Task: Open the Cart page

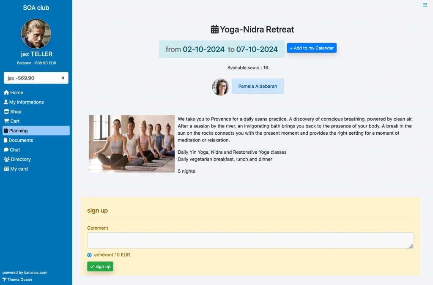Action: pyautogui.click(x=36, y=121)
